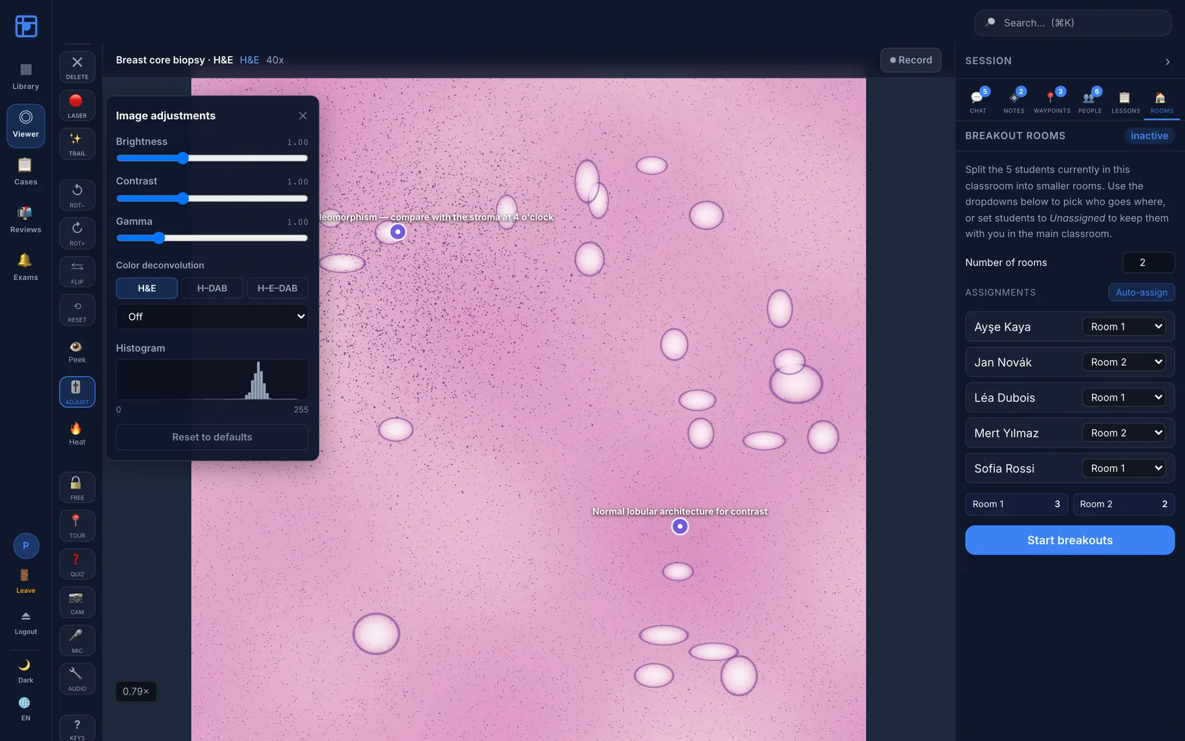Rotate slide counterclockwise with ROT-
Viewport: 1185px width, 741px height.
coord(77,195)
